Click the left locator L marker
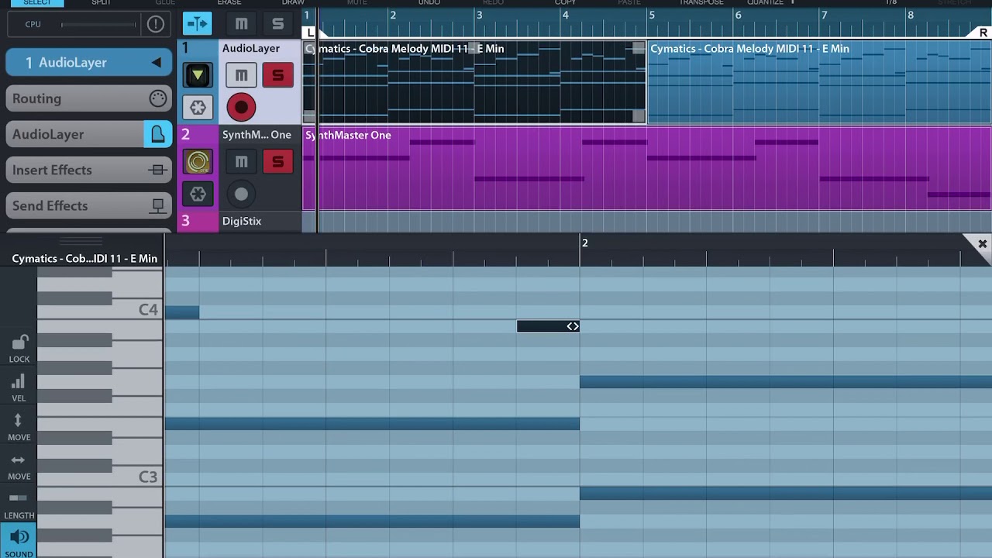Viewport: 992px width, 558px height. pyautogui.click(x=311, y=33)
